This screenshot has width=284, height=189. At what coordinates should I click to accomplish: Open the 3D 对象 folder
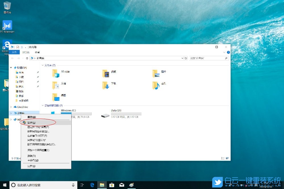click(x=57, y=73)
